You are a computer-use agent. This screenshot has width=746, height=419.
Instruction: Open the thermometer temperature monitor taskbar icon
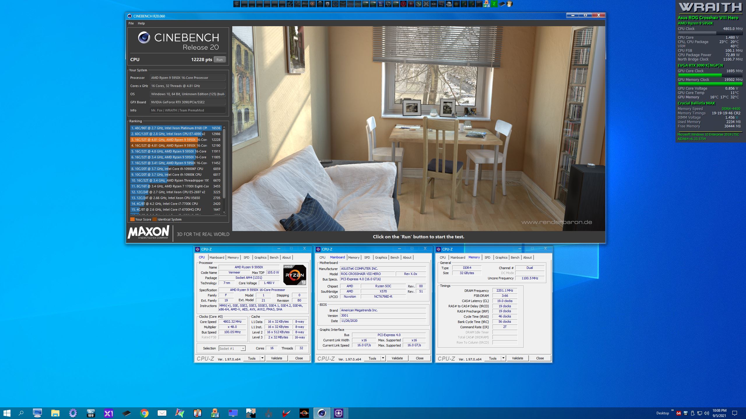pos(197,413)
